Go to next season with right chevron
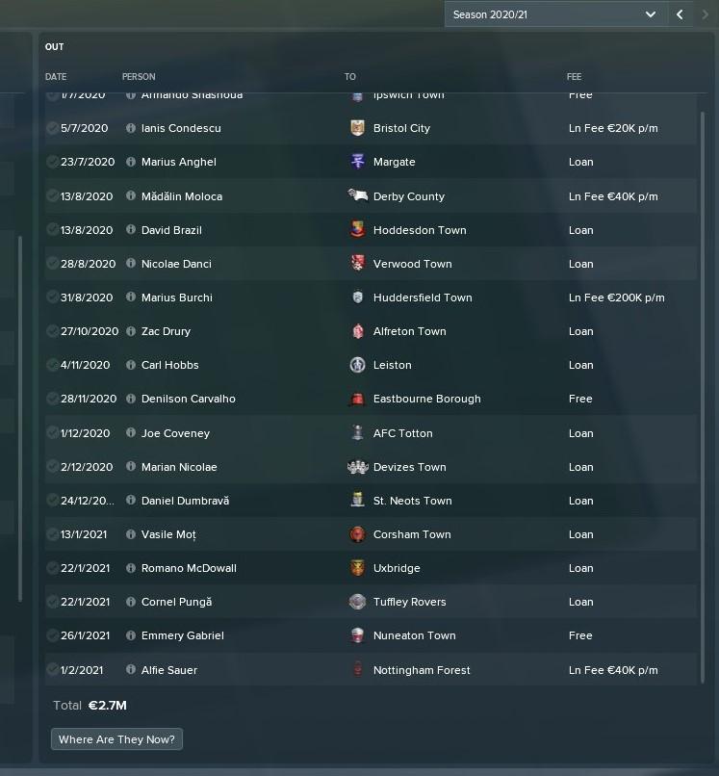 coord(705,14)
